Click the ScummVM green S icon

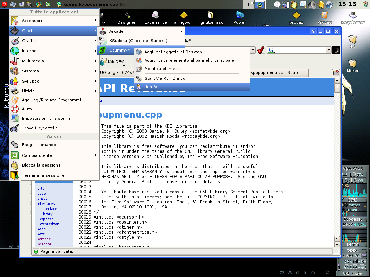(102, 50)
